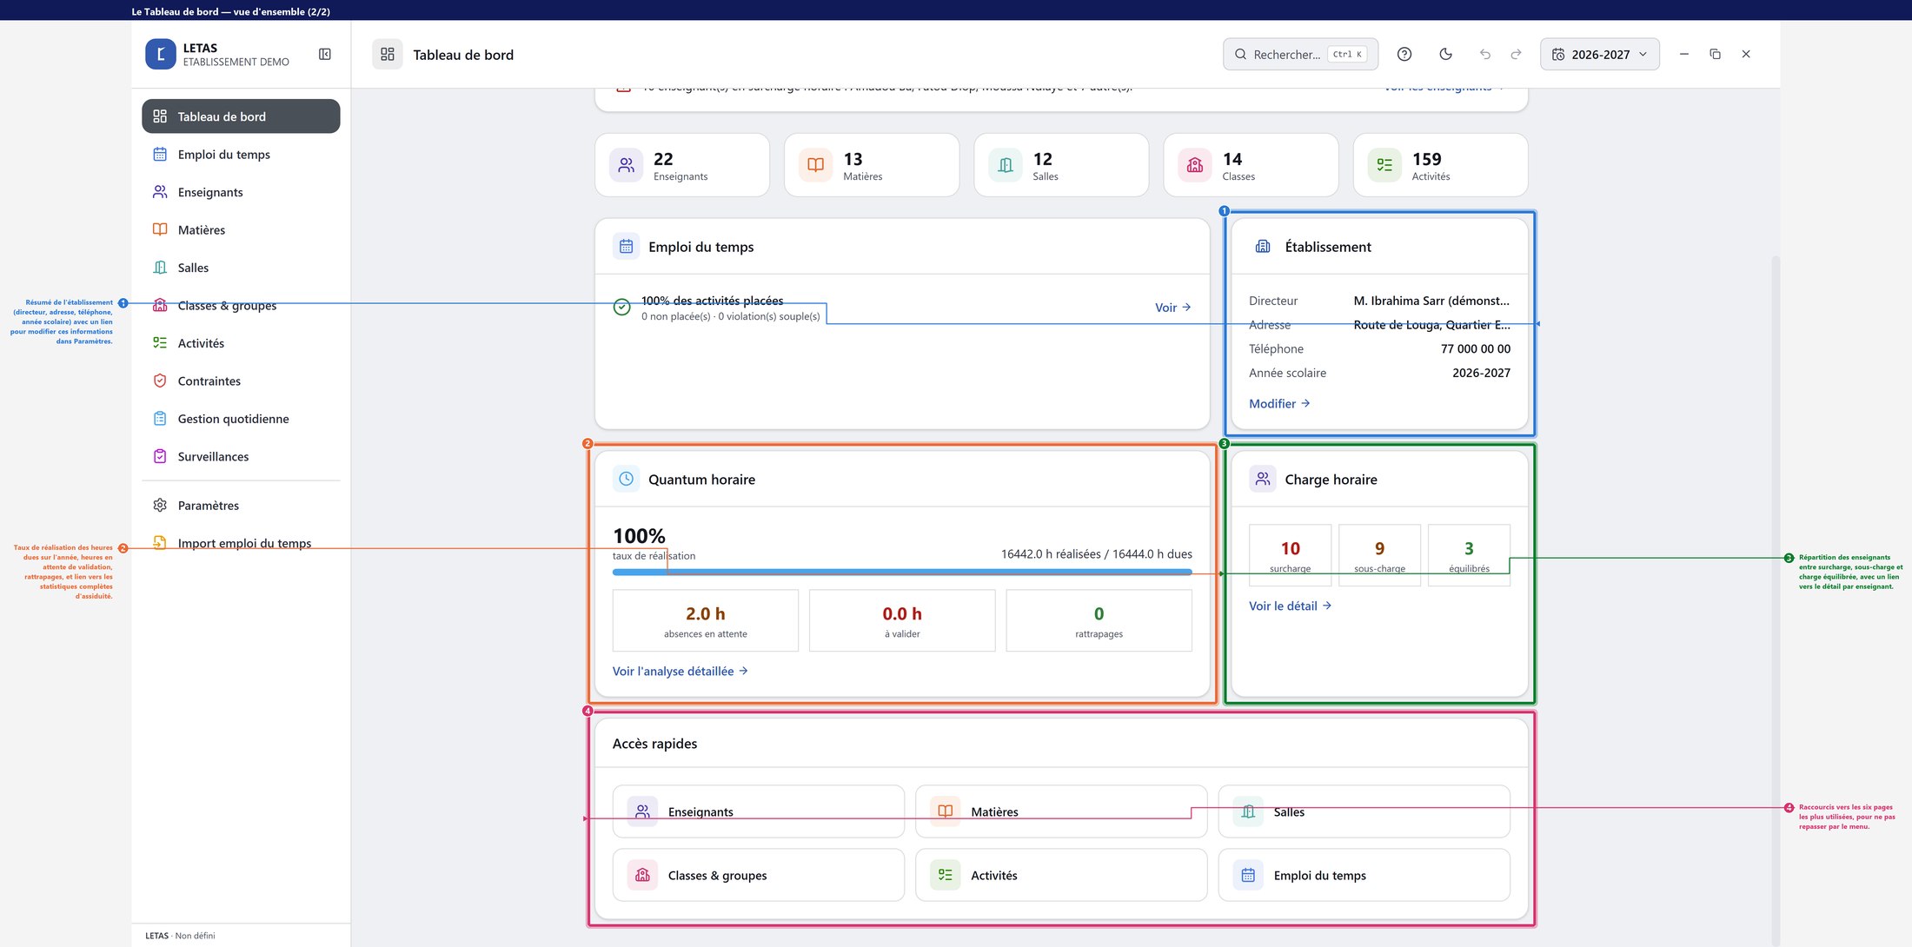The image size is (1912, 947).
Task: Click Voir link in Emploi du temps card
Action: point(1173,308)
